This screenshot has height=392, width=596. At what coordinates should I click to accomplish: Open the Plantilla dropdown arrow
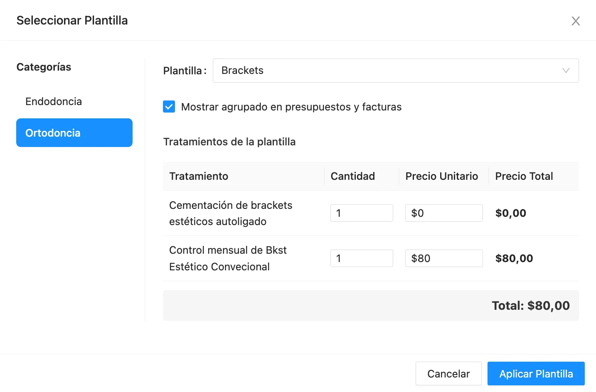tap(565, 71)
